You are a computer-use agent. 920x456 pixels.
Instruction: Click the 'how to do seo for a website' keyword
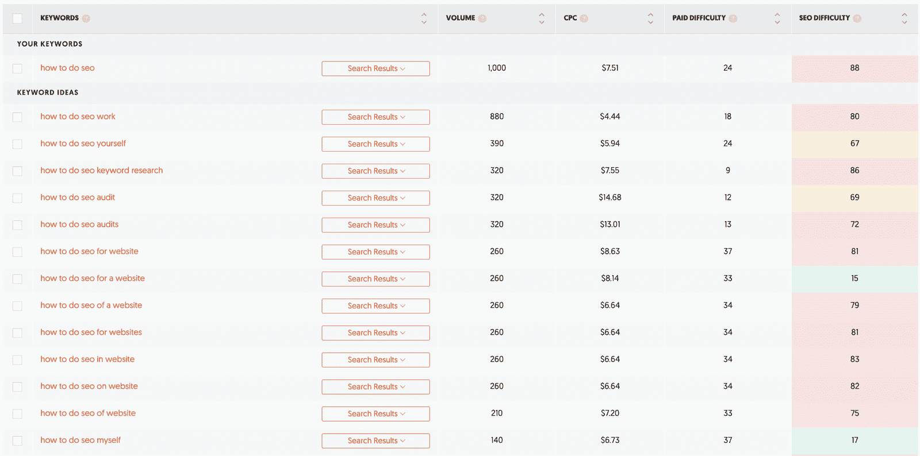(x=93, y=279)
